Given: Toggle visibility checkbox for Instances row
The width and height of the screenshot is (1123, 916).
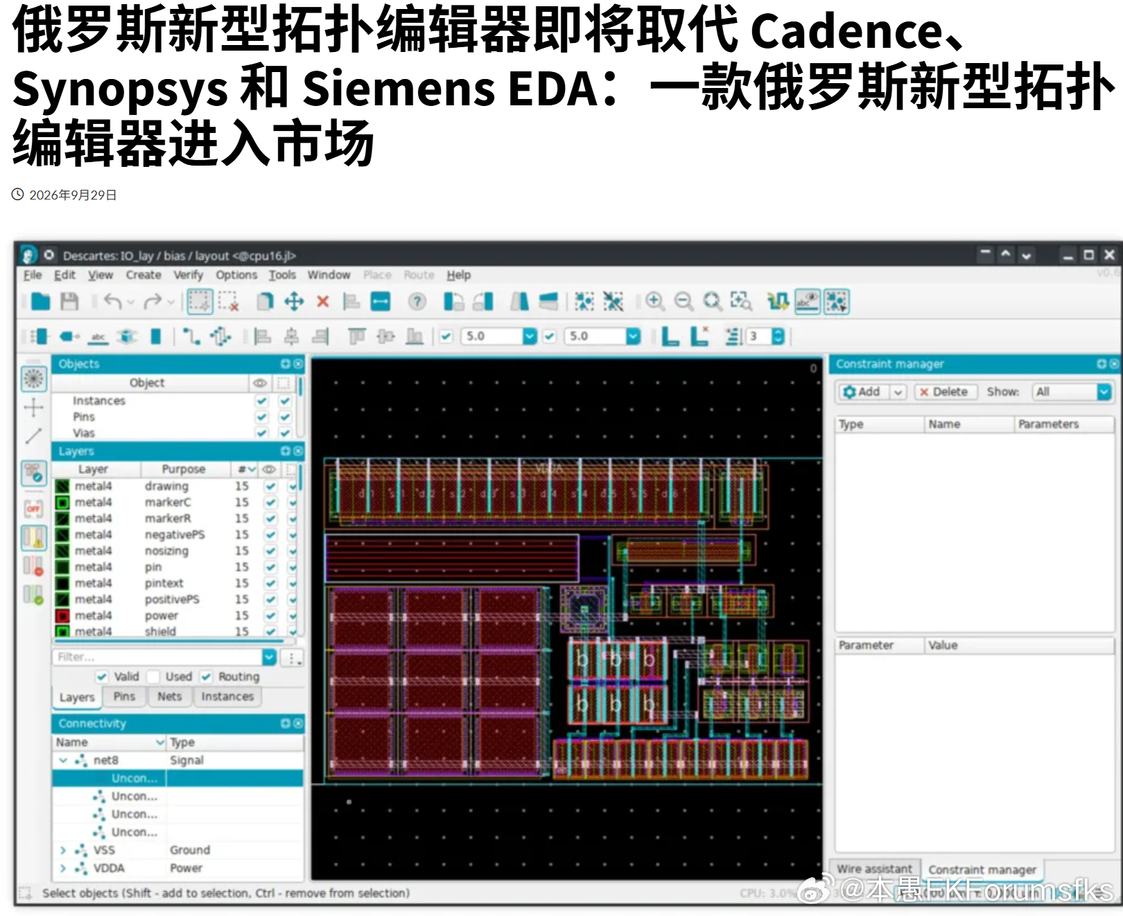Looking at the screenshot, I should (x=261, y=401).
